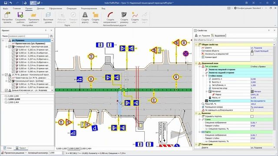
Task: Select Проектная ось (ул. Пушкина) item
Action: [30, 43]
